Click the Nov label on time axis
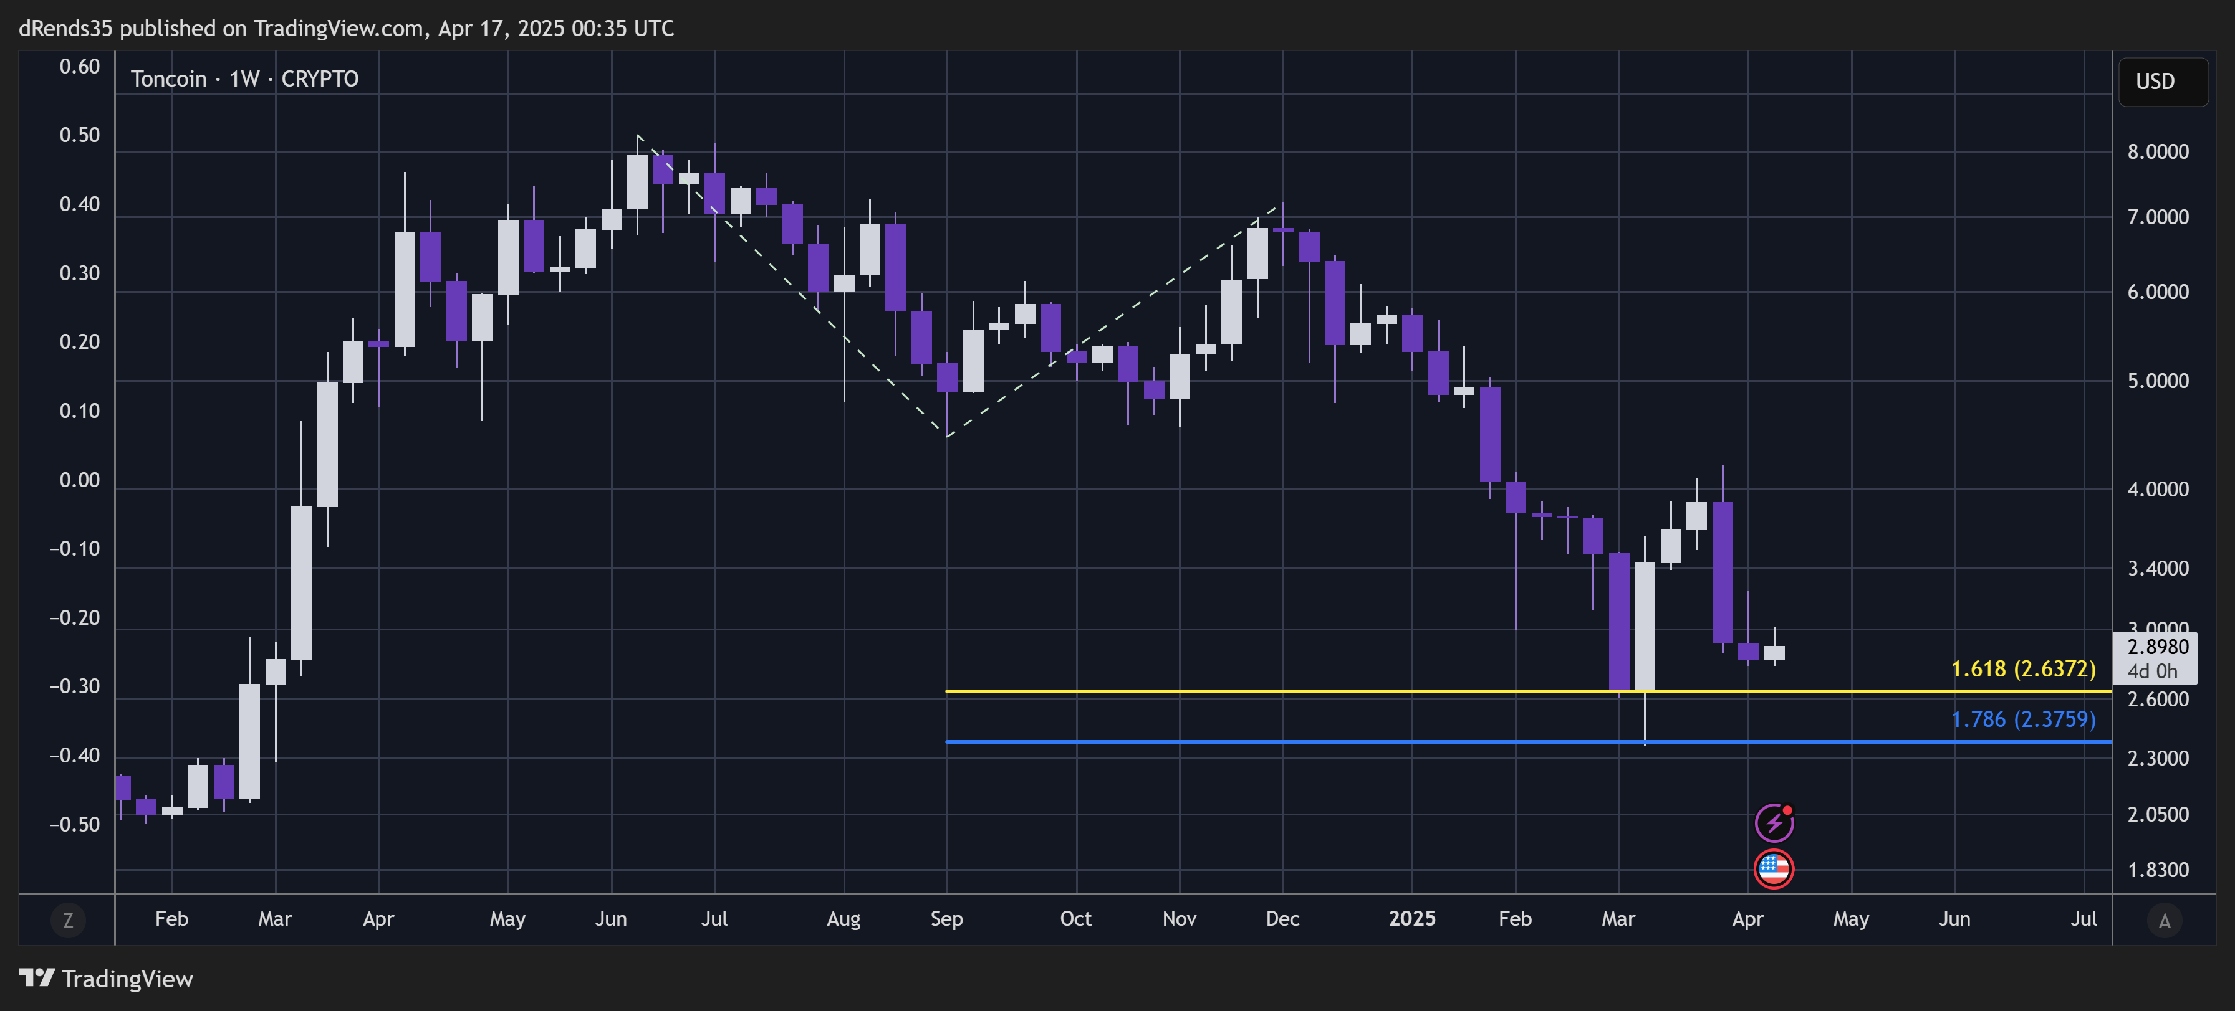The image size is (2235, 1011). [x=1179, y=918]
